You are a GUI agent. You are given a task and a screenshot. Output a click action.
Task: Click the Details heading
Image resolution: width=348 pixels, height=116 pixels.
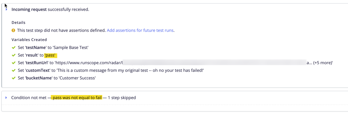[19, 23]
